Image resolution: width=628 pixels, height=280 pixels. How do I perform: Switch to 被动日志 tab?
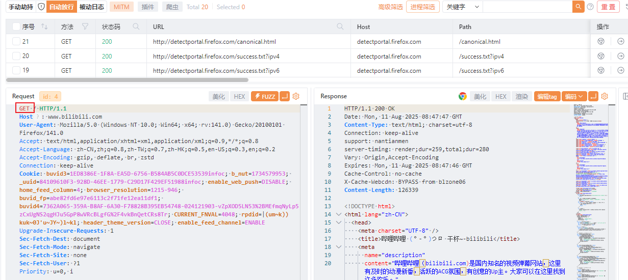(92, 7)
